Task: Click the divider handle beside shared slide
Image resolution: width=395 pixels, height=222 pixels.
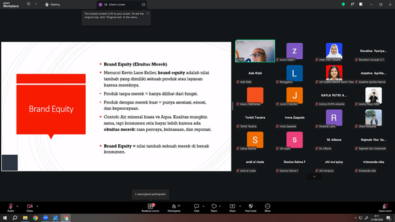Action: (x=233, y=106)
